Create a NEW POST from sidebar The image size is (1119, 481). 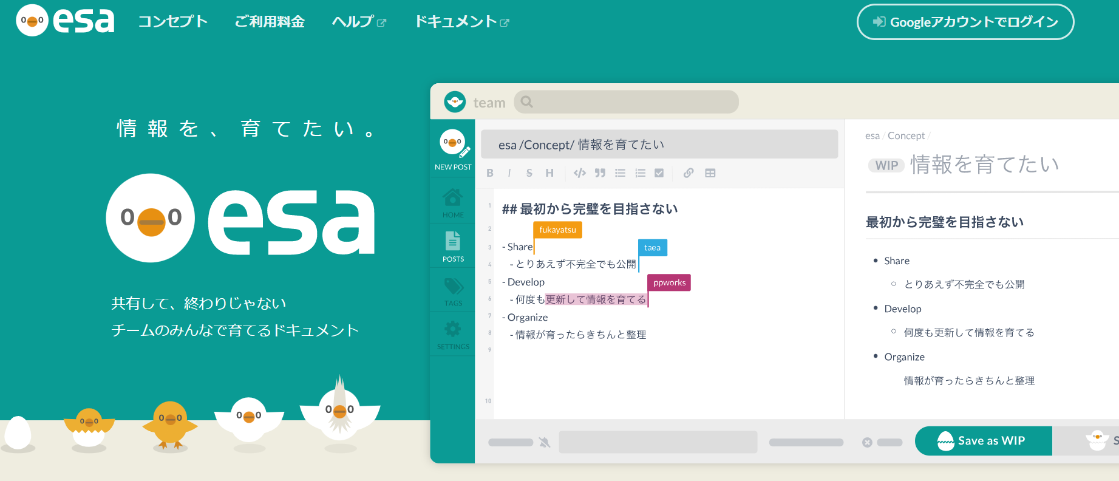click(453, 150)
